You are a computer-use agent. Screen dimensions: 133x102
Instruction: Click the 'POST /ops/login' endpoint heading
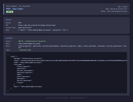point(15,9)
